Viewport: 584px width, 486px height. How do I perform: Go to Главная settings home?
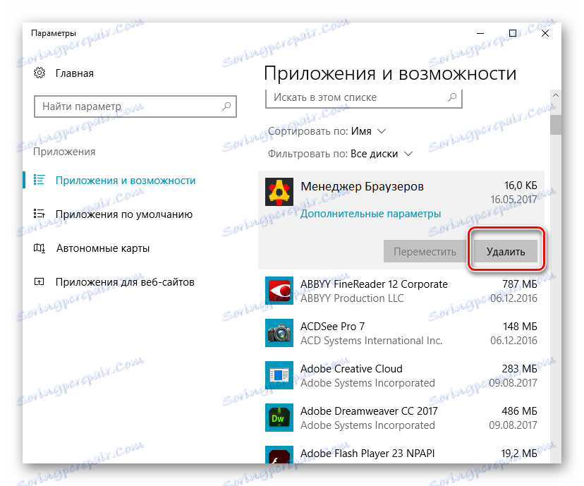coord(75,73)
